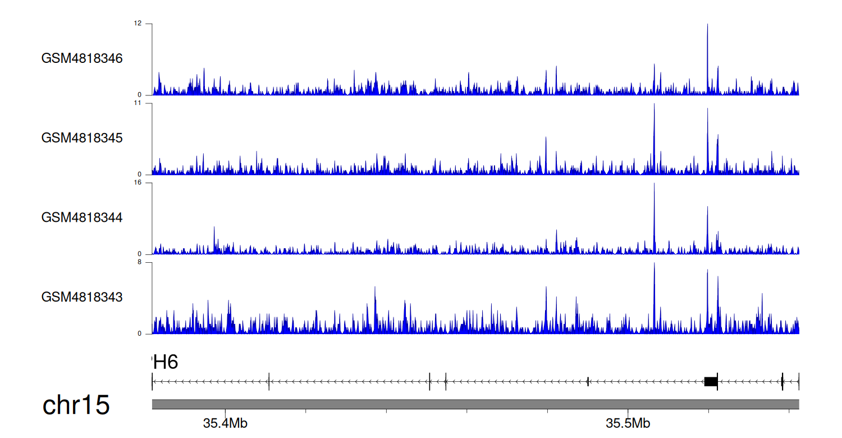The height and width of the screenshot is (438, 842).
Task: Click the 35.4Mb axis position label
Action: pos(225,423)
